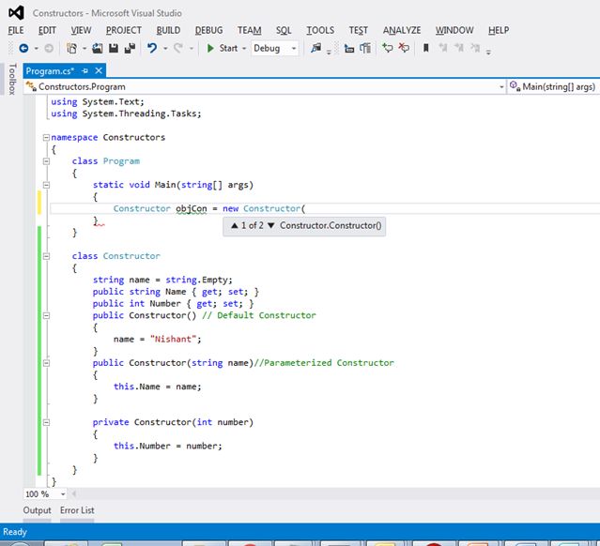Open the ANALYZE menu
Screen dimensions: 600x546
click(x=402, y=30)
